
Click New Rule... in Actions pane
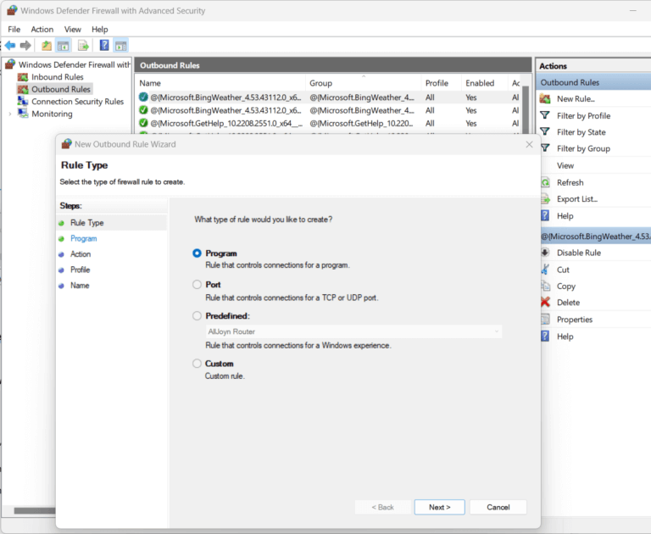[576, 99]
